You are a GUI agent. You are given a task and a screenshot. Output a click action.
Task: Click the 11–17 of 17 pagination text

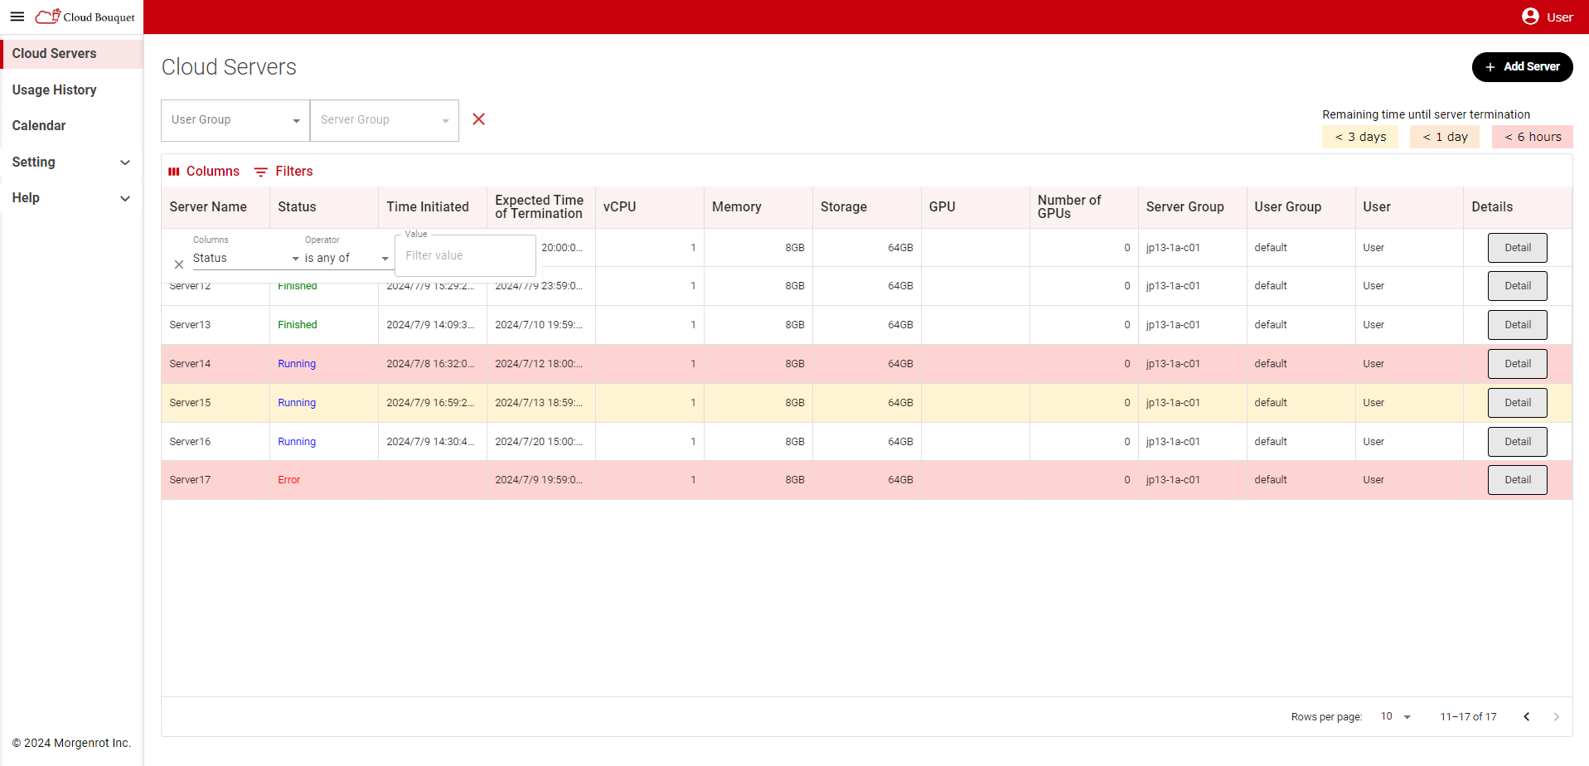(x=1468, y=716)
